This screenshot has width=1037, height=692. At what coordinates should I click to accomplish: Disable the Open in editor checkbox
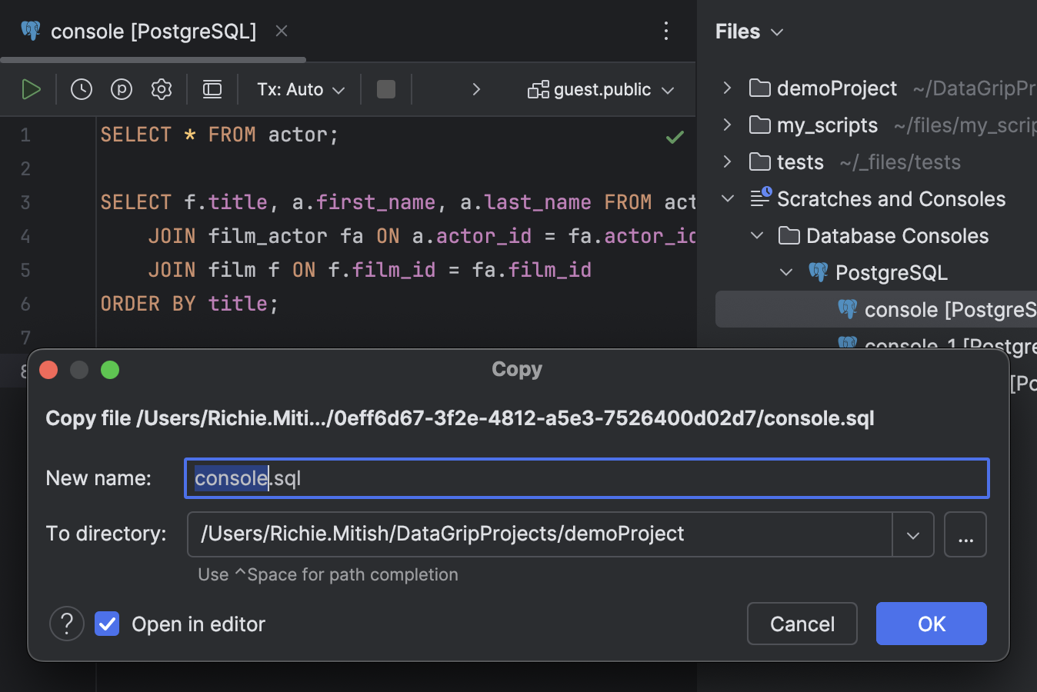coord(106,624)
